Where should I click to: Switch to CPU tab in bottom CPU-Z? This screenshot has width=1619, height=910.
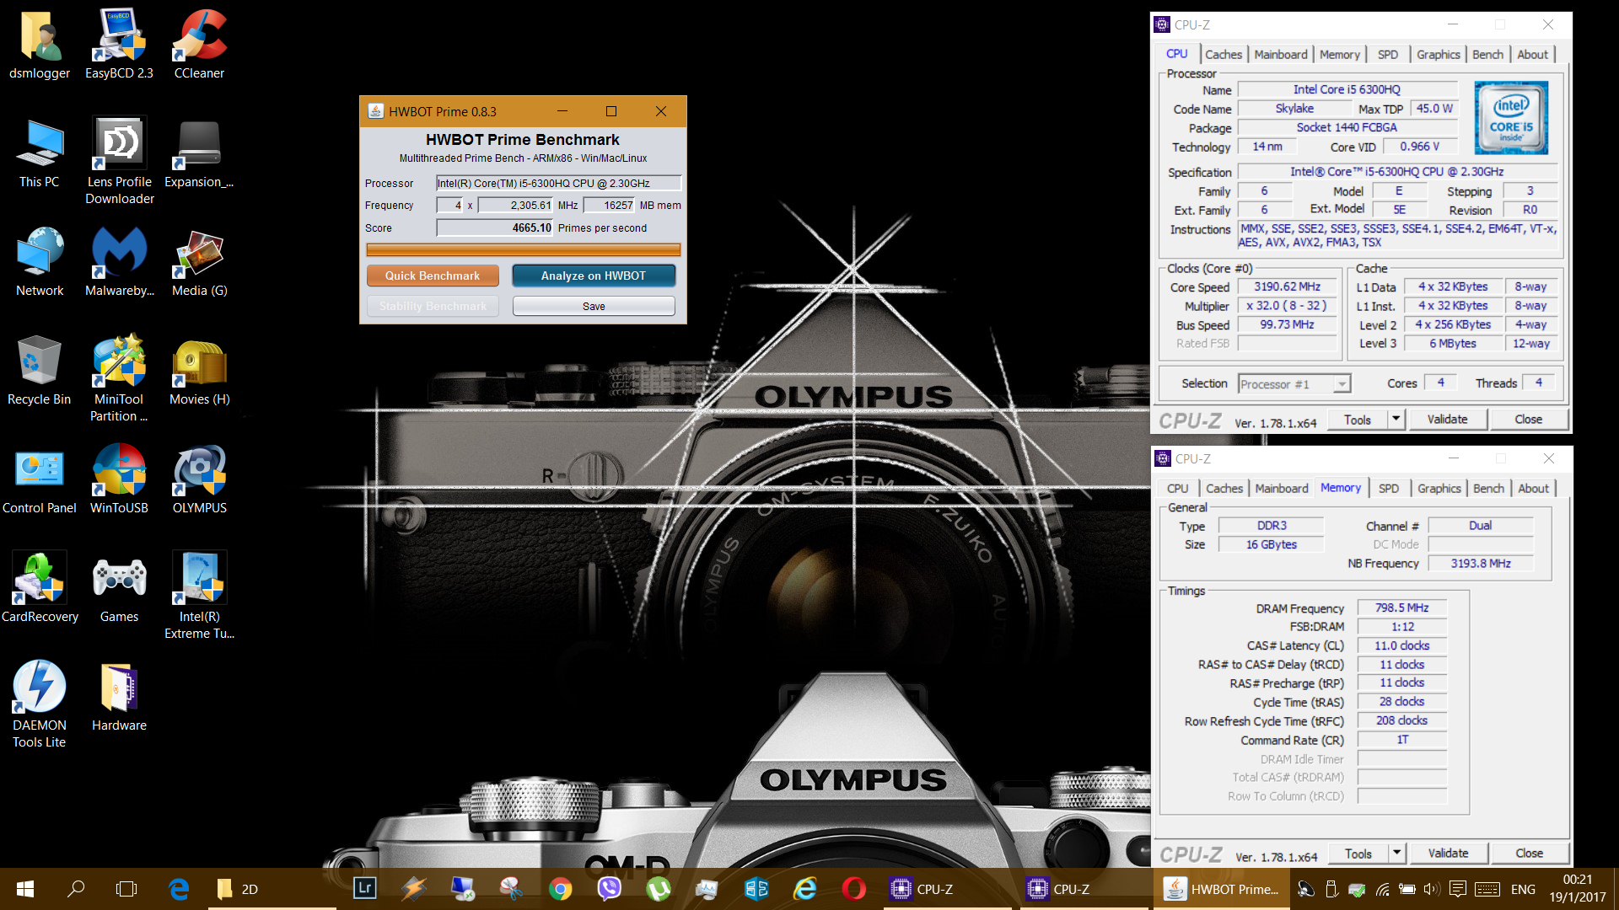1178,488
